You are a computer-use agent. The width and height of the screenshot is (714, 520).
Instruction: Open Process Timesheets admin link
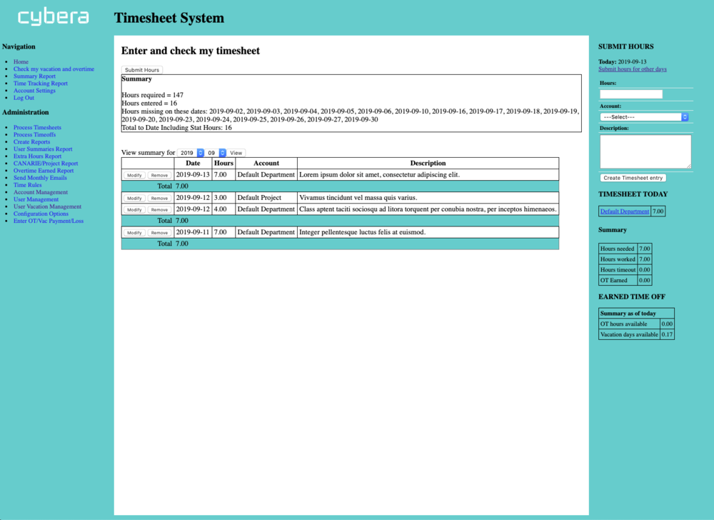pos(37,127)
